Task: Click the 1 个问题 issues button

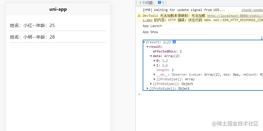Action: point(151,3)
